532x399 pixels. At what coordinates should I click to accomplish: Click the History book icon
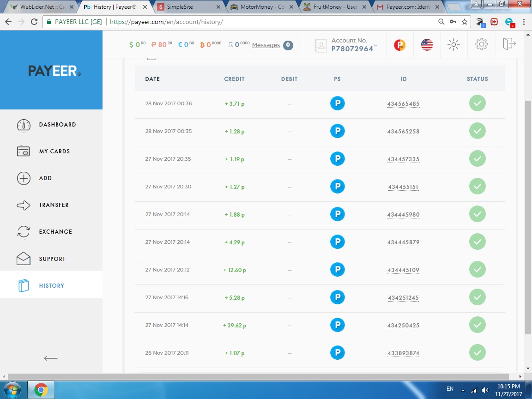tap(24, 286)
